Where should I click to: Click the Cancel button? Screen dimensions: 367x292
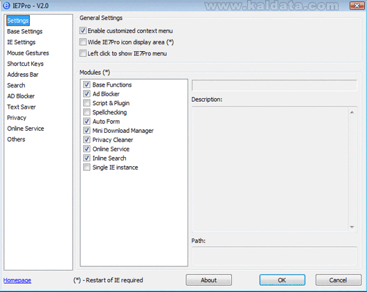click(x=338, y=280)
